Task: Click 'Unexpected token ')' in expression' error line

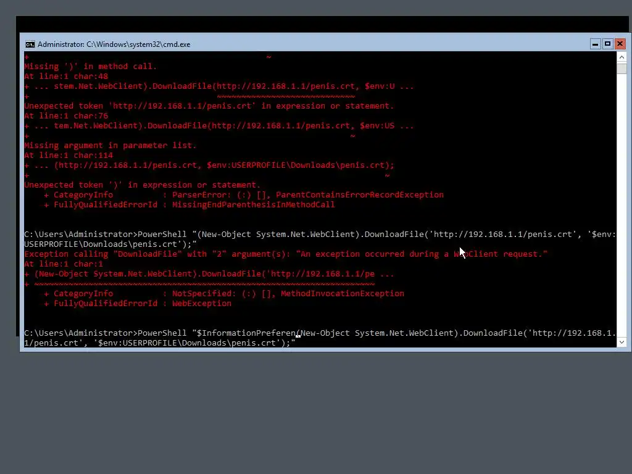Action: (x=143, y=185)
